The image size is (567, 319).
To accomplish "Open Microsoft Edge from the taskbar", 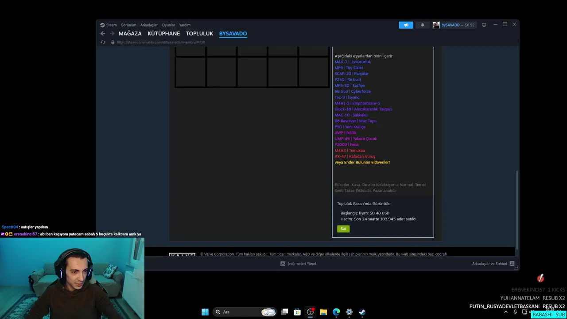I will tap(336, 312).
